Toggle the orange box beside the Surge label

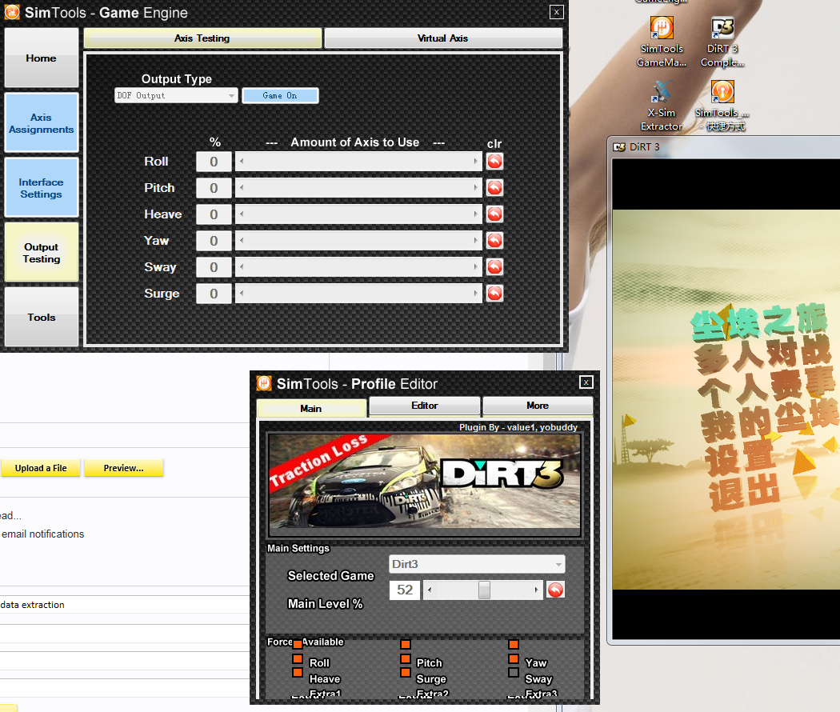(406, 672)
